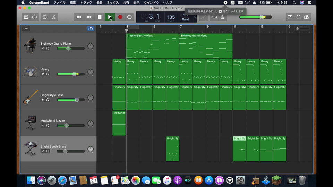Click the Gmaj key signature display

tap(185, 19)
